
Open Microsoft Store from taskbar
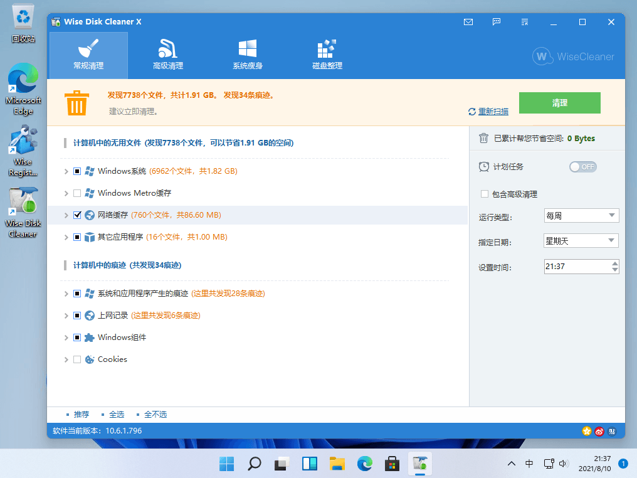tap(392, 464)
